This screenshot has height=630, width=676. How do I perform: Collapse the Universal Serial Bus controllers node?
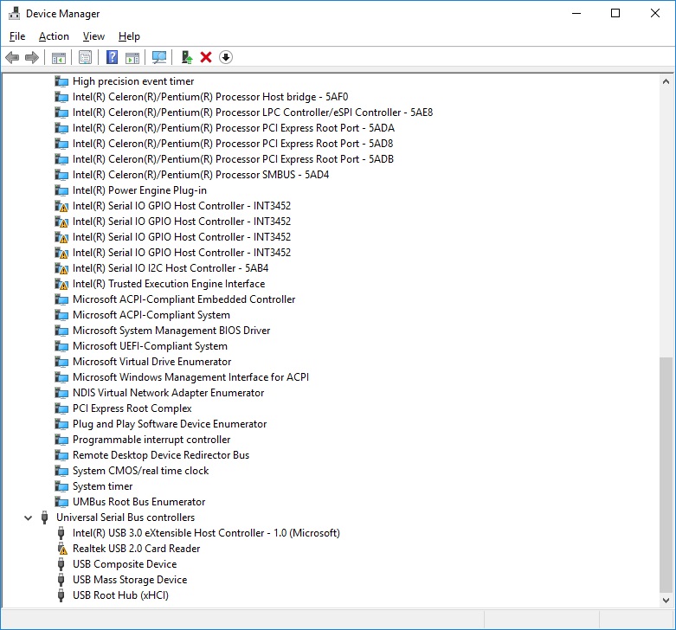pos(28,518)
